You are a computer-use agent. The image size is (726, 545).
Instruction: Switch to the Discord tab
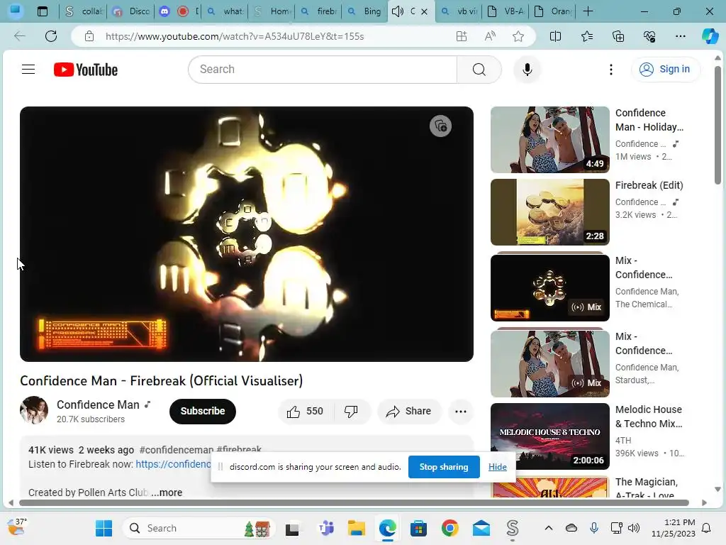[x=131, y=11]
